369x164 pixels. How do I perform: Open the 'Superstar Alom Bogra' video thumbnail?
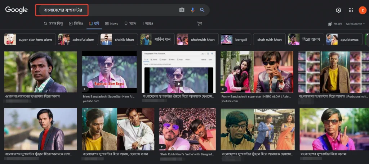click(x=109, y=72)
